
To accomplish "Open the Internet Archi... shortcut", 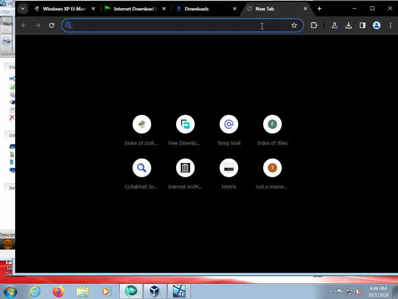I will [185, 174].
